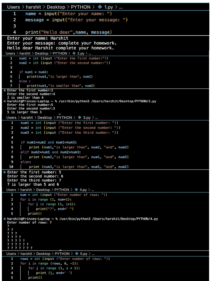Click the Python icon beside 5.py breadcrumb

(77, 254)
